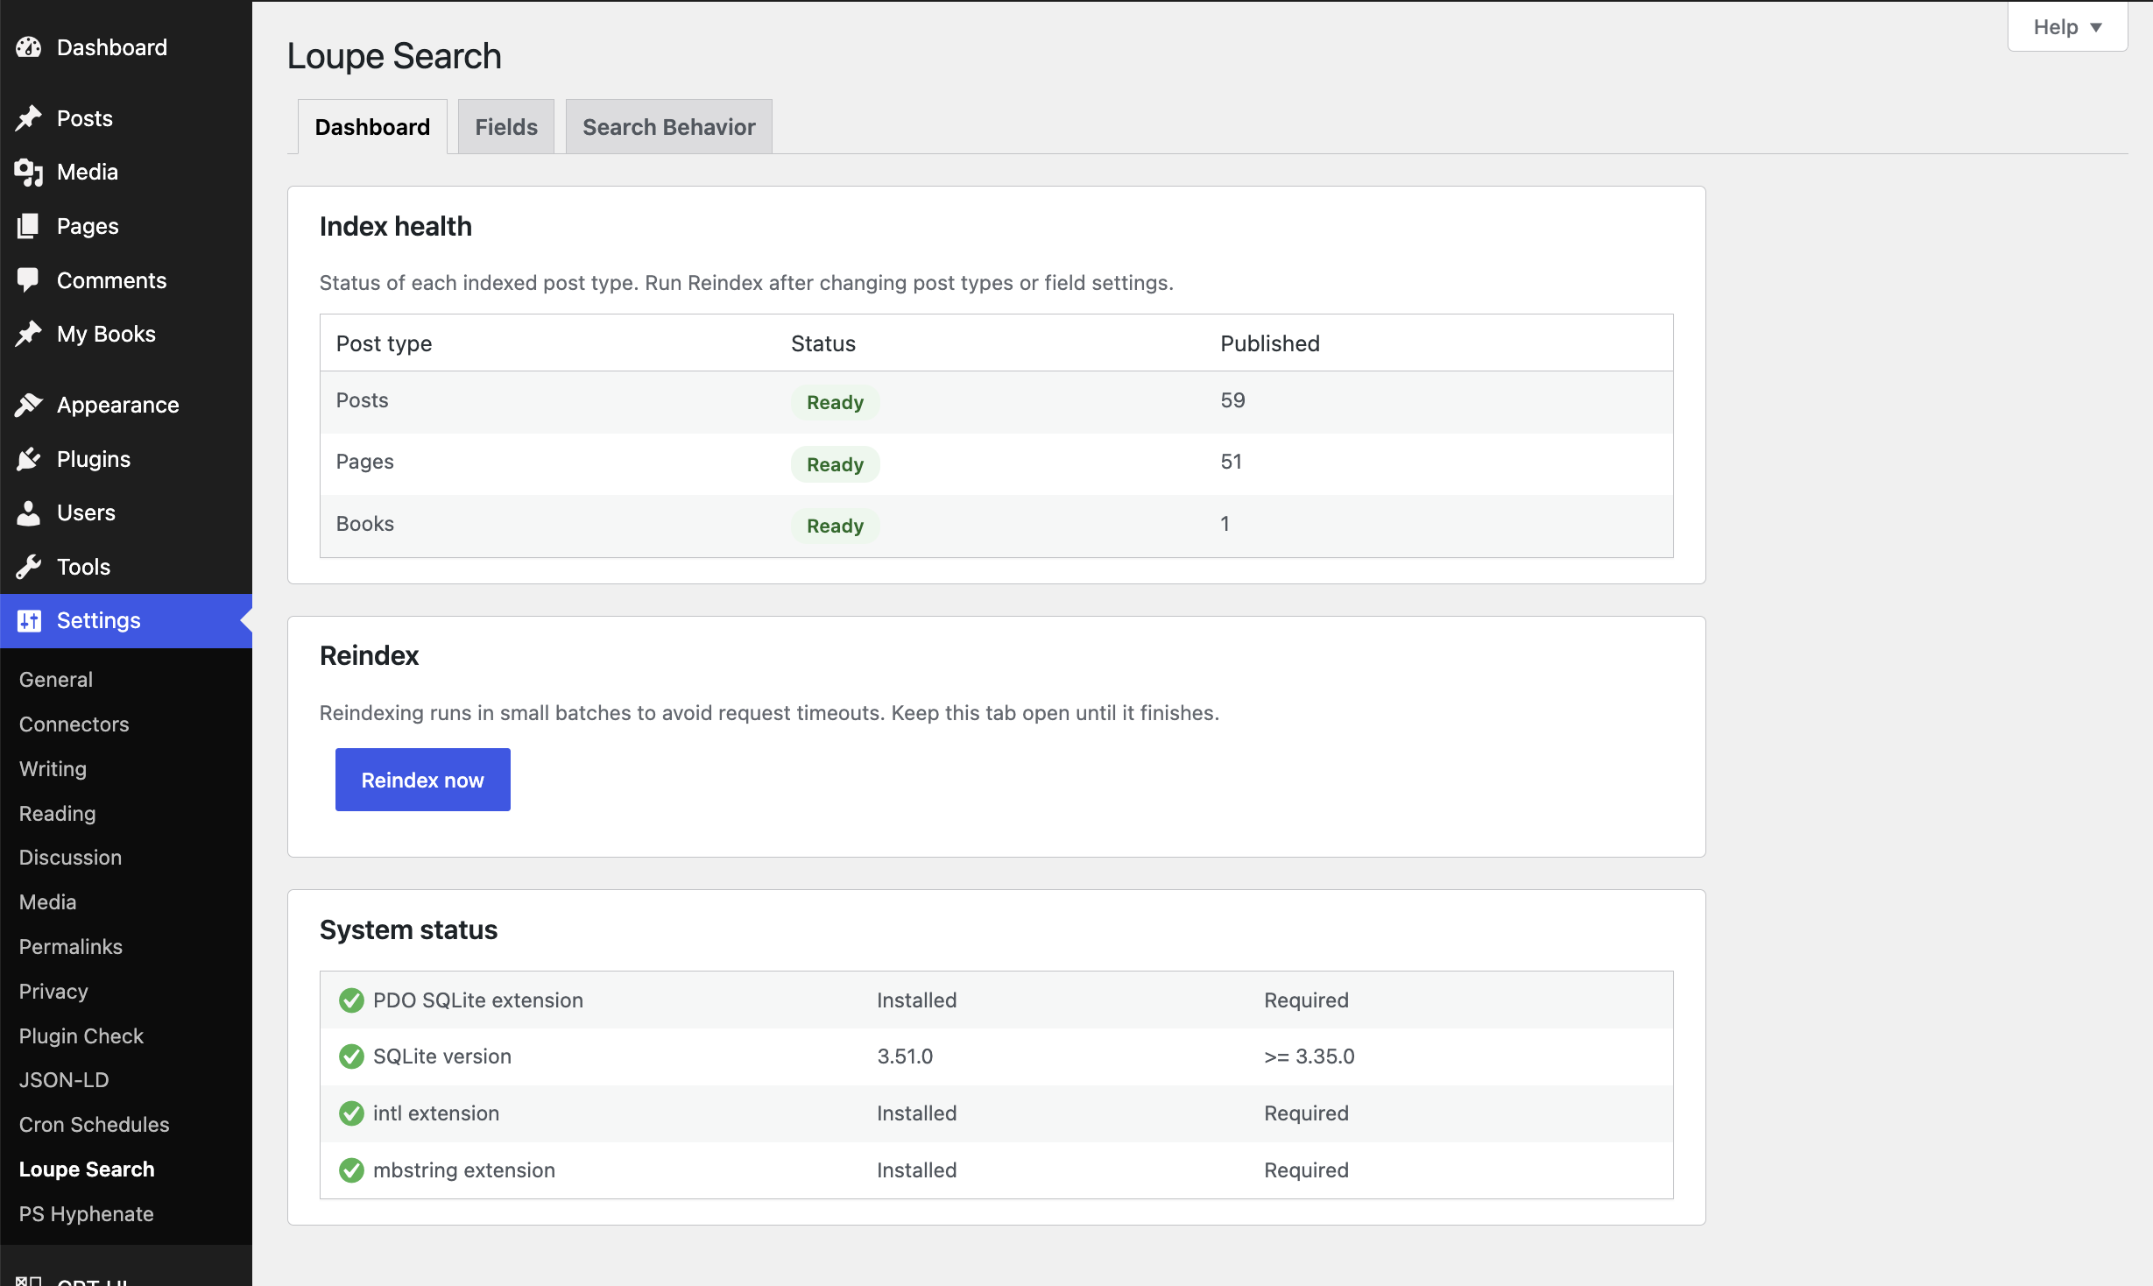Click the Post type column header
This screenshot has height=1286, width=2153.
(384, 343)
